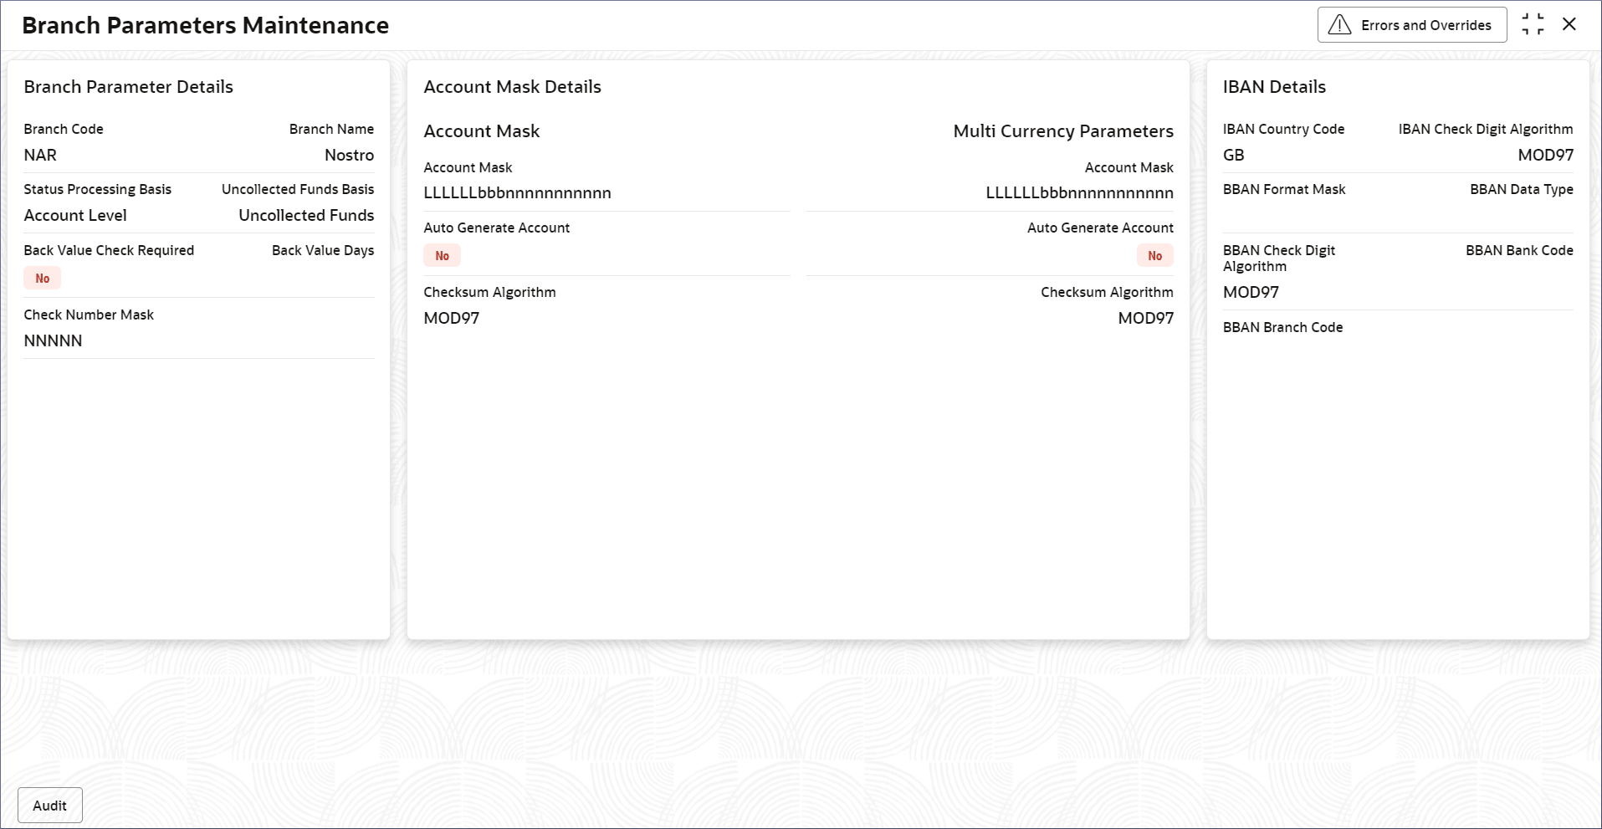Open the Errors and Overrides panel
1602x829 pixels.
(1425, 25)
